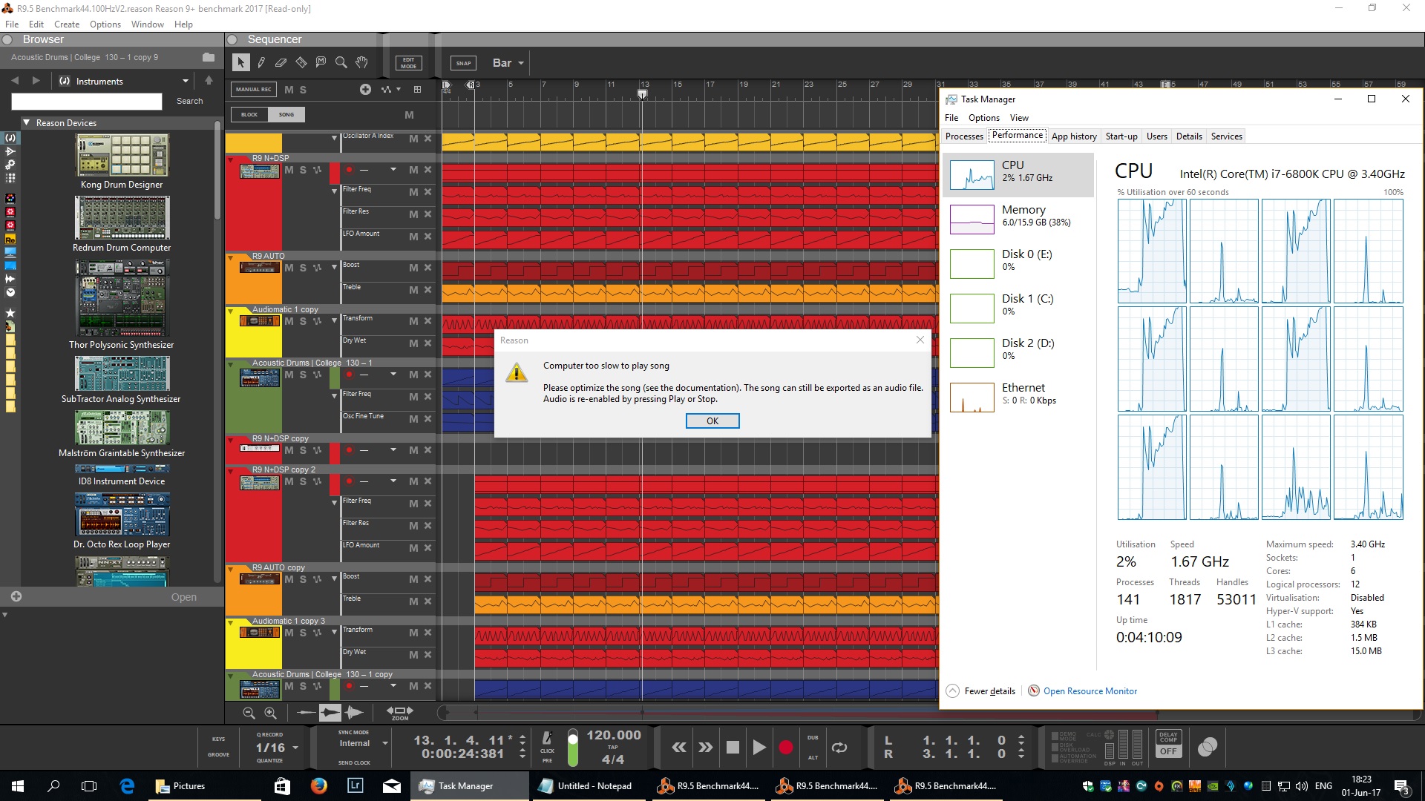This screenshot has height=801, width=1425.
Task: Click Open button in Browser panel
Action: point(184,596)
